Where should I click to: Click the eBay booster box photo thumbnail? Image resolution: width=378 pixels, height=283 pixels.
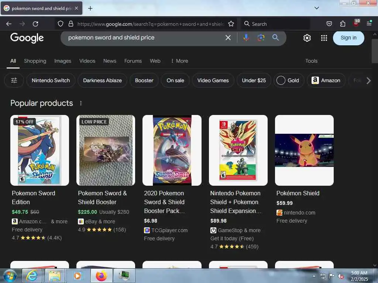(x=106, y=150)
